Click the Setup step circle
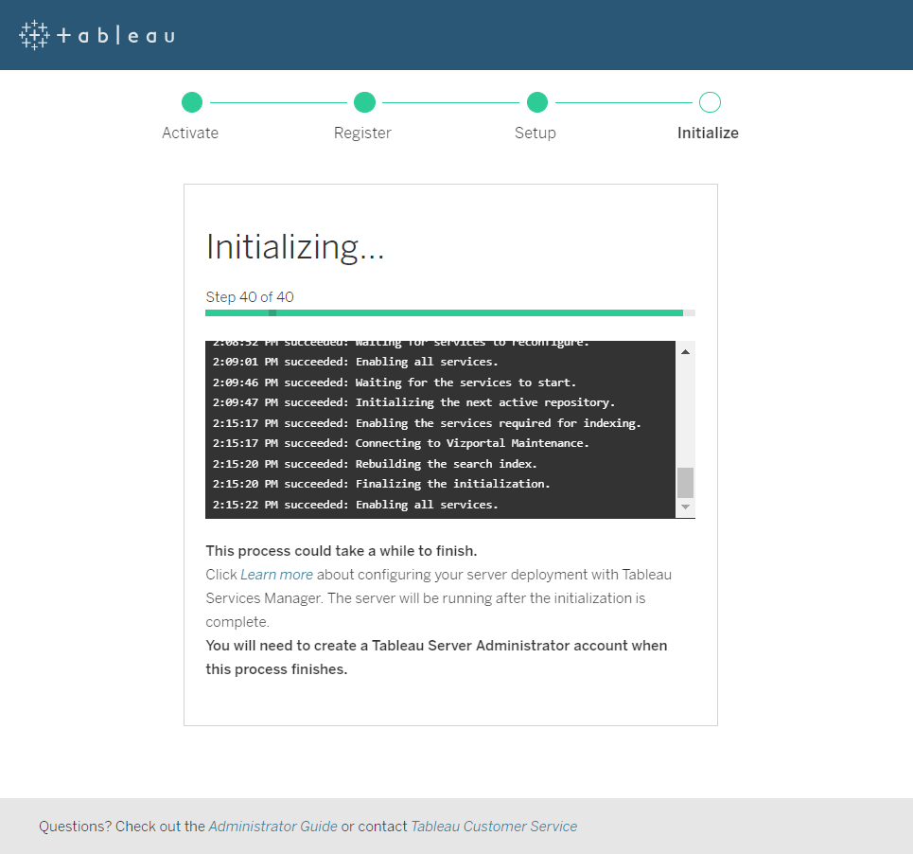Viewport: 913px width, 854px height. (536, 102)
